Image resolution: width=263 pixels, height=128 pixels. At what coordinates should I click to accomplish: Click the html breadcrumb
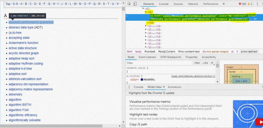click(x=130, y=52)
